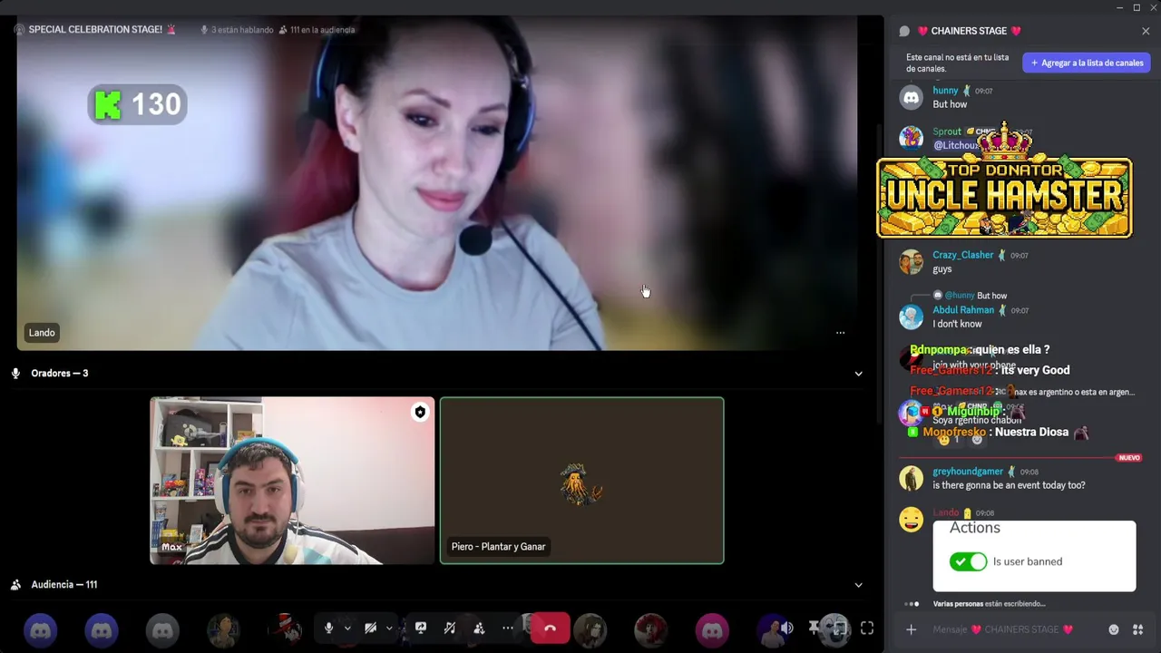1161x653 pixels.
Task: Open camera options arrow
Action: click(389, 628)
